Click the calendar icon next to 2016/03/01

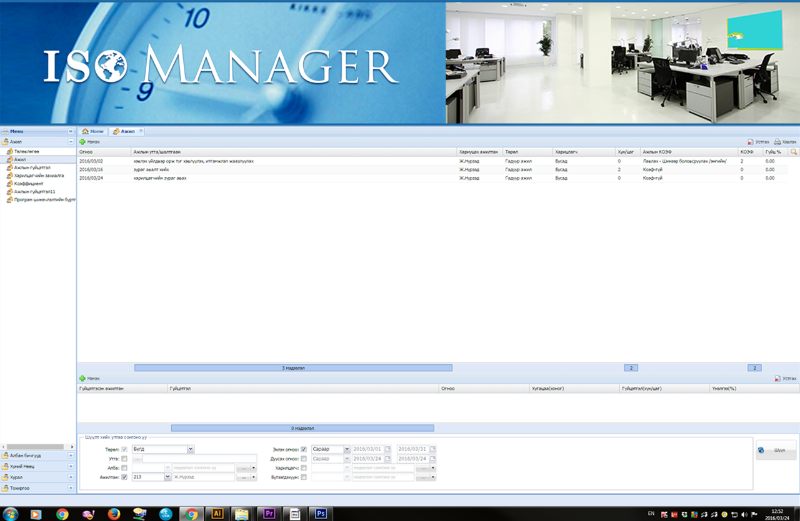click(387, 449)
